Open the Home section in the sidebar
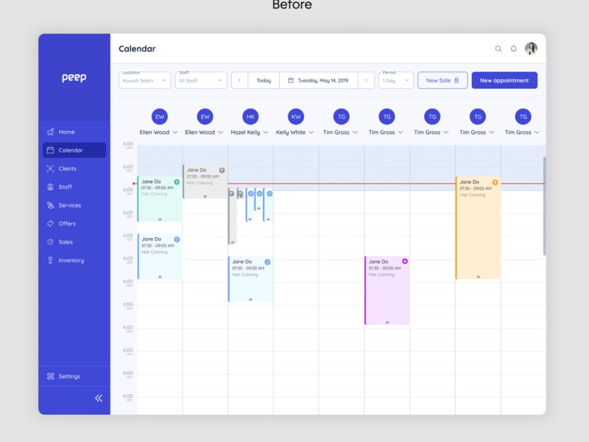This screenshot has height=442, width=589. 67,131
